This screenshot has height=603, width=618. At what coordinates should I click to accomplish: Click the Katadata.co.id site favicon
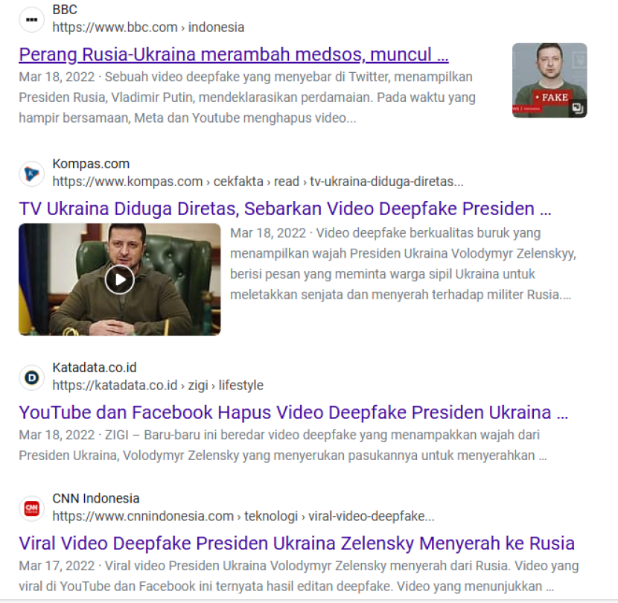(x=31, y=377)
